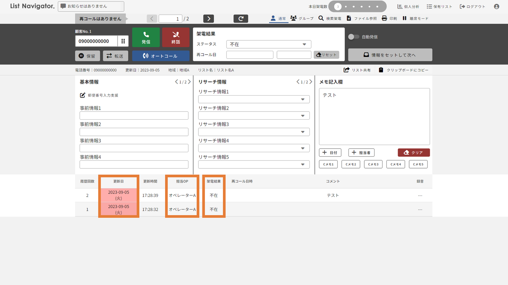This screenshot has height=285, width=508.
Task: Click クリップボードにコピー clipboard icon
Action: (381, 70)
